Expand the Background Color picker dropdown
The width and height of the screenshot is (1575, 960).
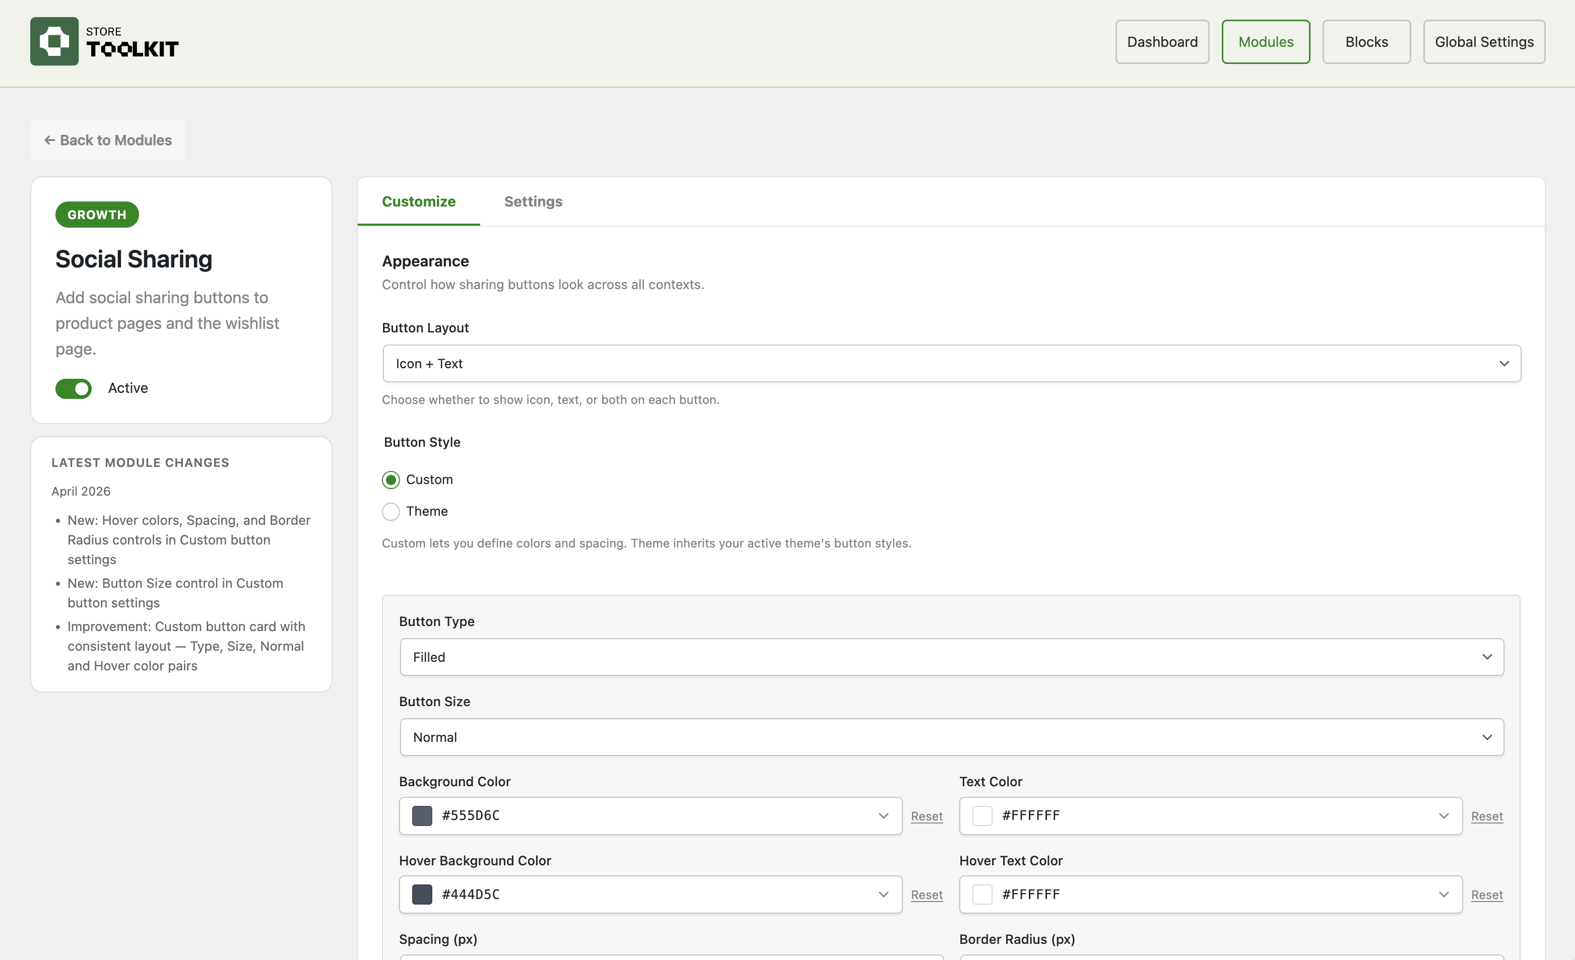[x=883, y=815]
